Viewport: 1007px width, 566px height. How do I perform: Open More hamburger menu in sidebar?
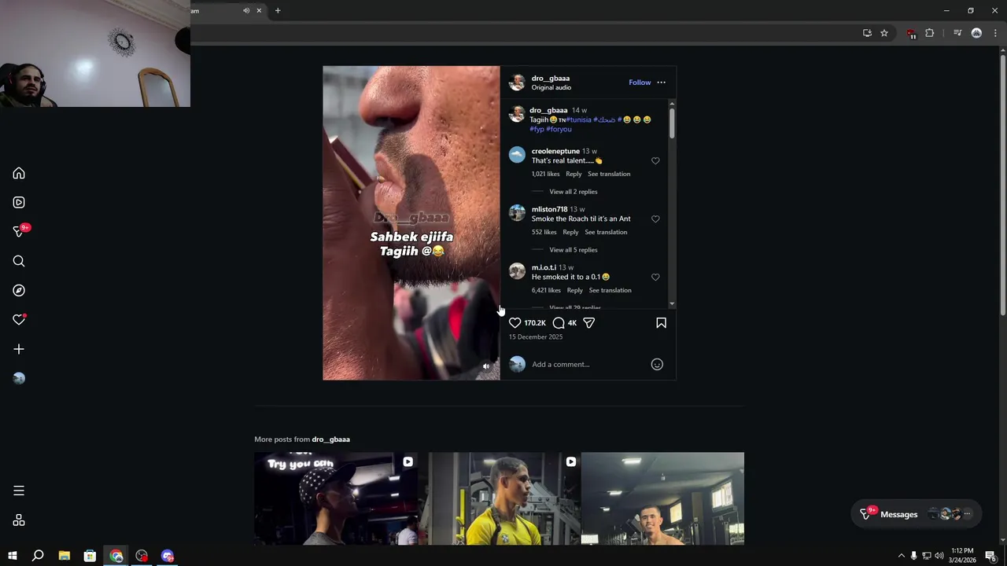pos(19,491)
